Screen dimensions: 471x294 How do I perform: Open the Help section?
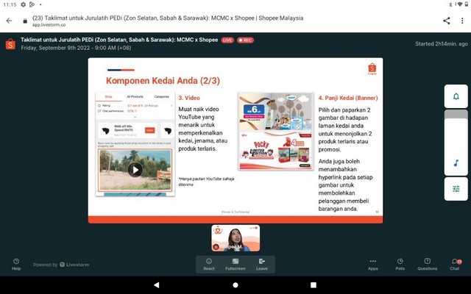click(x=15, y=264)
